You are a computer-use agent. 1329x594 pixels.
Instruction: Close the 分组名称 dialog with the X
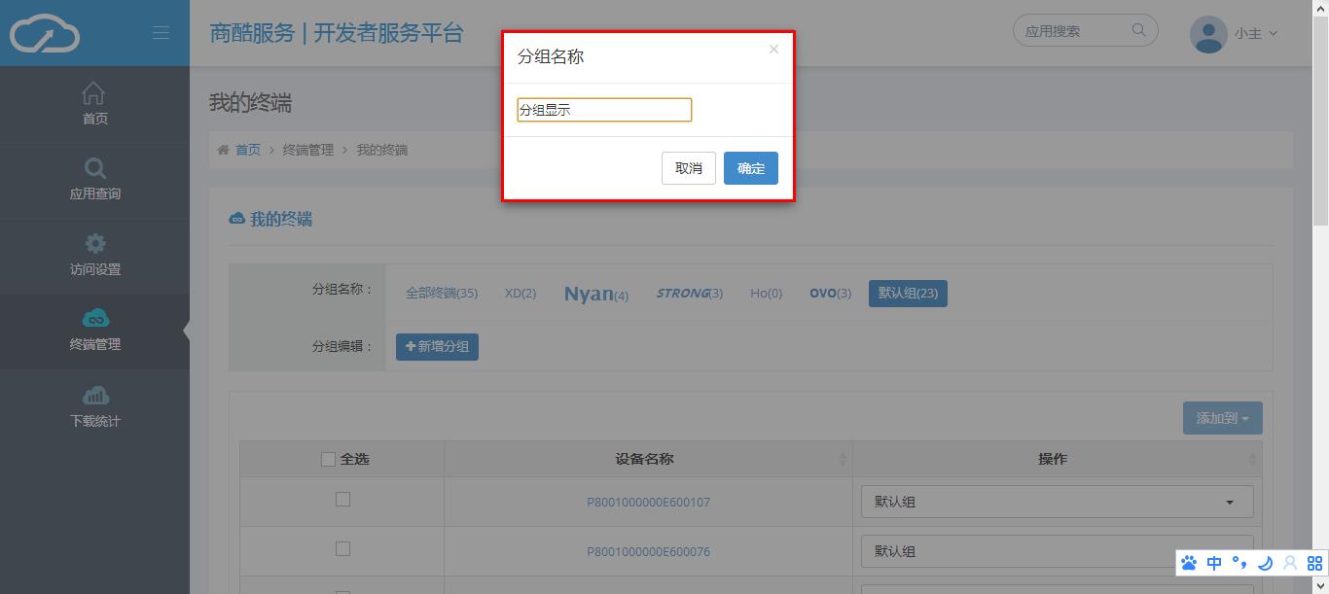(773, 49)
